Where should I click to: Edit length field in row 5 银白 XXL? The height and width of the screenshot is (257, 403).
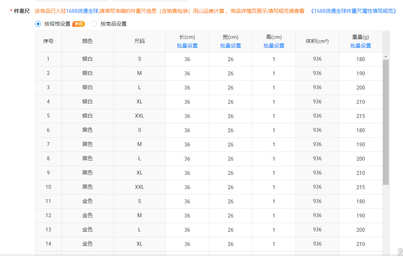[x=187, y=116]
